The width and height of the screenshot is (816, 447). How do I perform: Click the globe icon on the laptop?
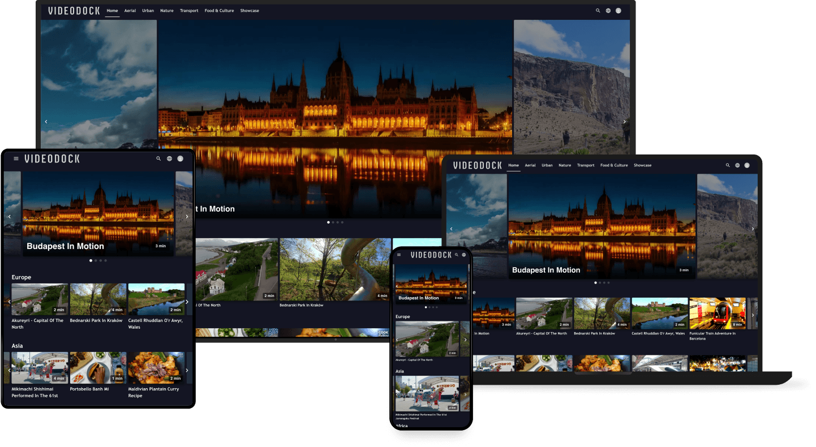tap(737, 165)
